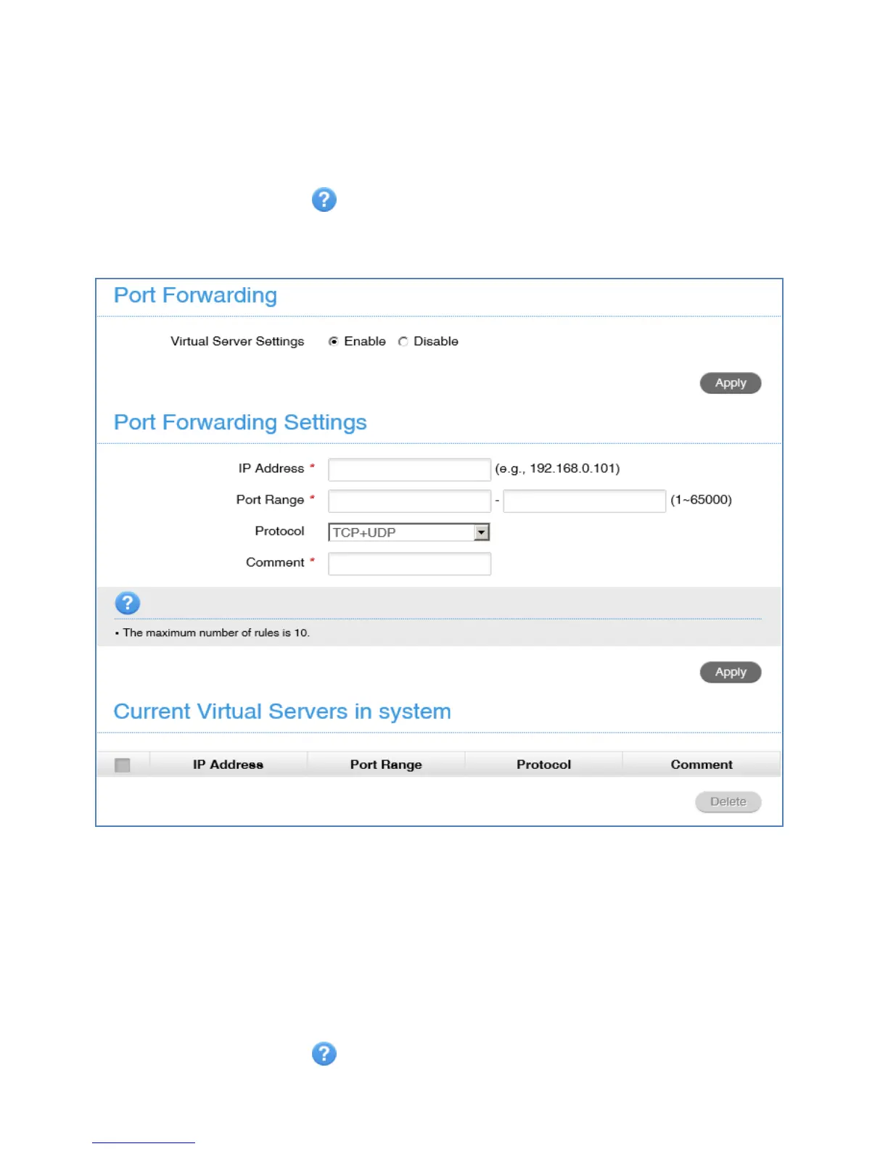Click the Enable label text
Screen dimensions: 888x1149
[365, 342]
